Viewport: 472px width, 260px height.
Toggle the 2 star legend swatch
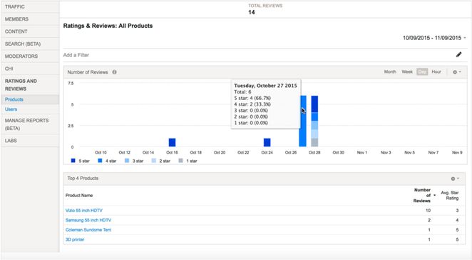pyautogui.click(x=154, y=161)
